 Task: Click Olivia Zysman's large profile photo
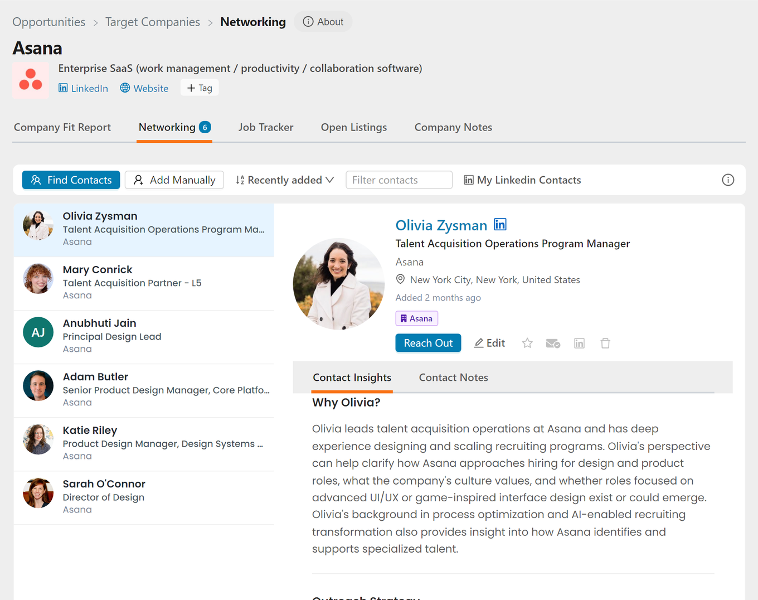(x=339, y=284)
